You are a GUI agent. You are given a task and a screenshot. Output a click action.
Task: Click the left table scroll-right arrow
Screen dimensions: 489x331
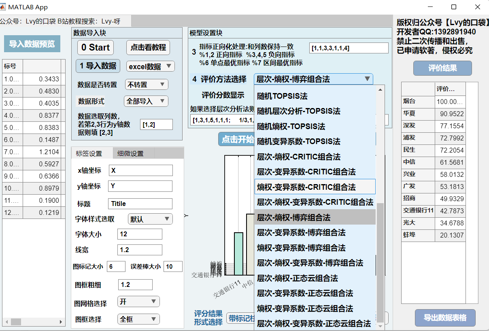pos(62,322)
